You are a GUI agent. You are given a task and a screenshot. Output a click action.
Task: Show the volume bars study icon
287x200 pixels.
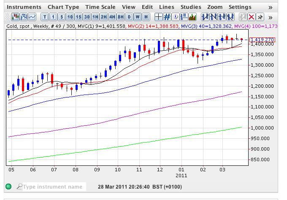tap(192, 17)
